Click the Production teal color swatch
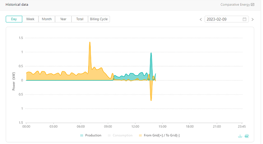Viewport: 263px width, 144px height. tap(82, 136)
